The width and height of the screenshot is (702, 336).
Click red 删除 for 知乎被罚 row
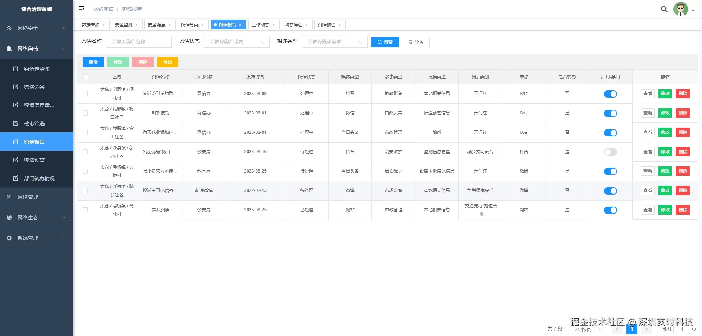pyautogui.click(x=683, y=113)
